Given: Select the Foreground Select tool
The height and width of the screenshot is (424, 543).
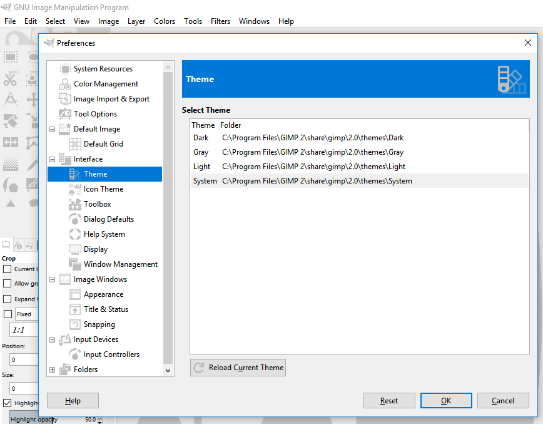Looking at the screenshot, I should (x=32, y=79).
